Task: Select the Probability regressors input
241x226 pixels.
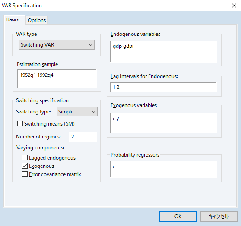Action: pyautogui.click(x=163, y=169)
